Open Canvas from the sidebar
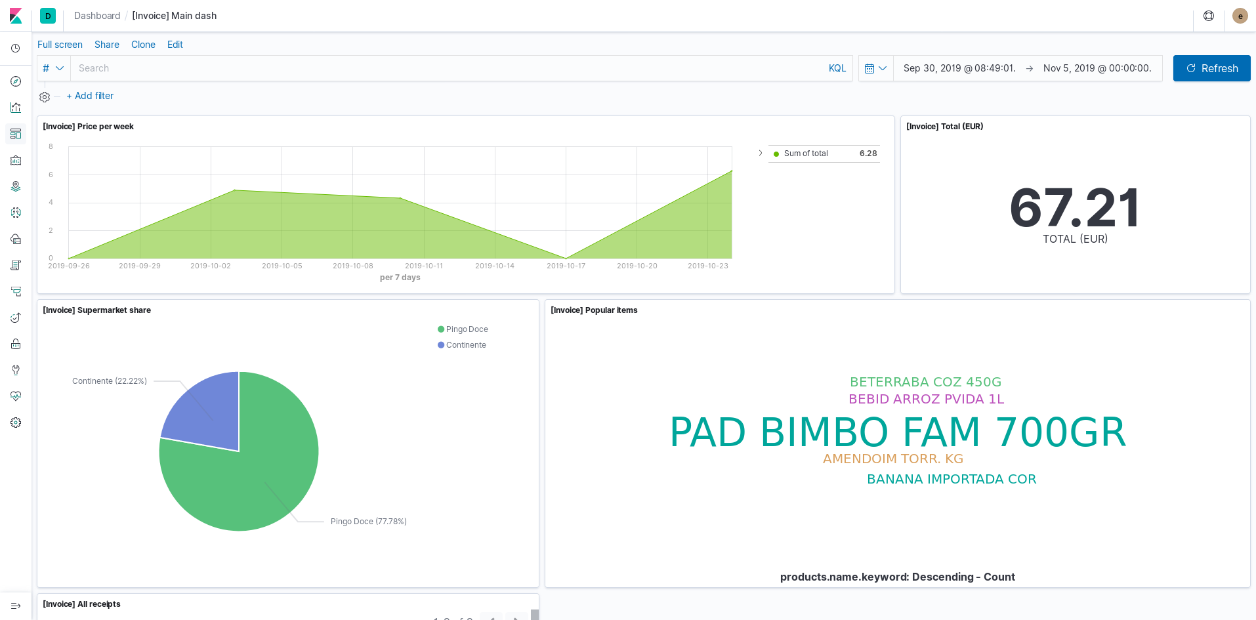Viewport: 1256px width, 620px height. pyautogui.click(x=16, y=160)
